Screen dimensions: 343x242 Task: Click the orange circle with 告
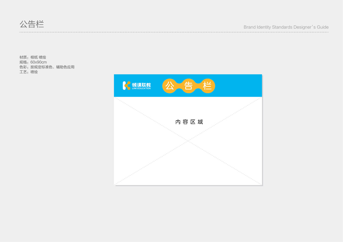tap(189, 86)
